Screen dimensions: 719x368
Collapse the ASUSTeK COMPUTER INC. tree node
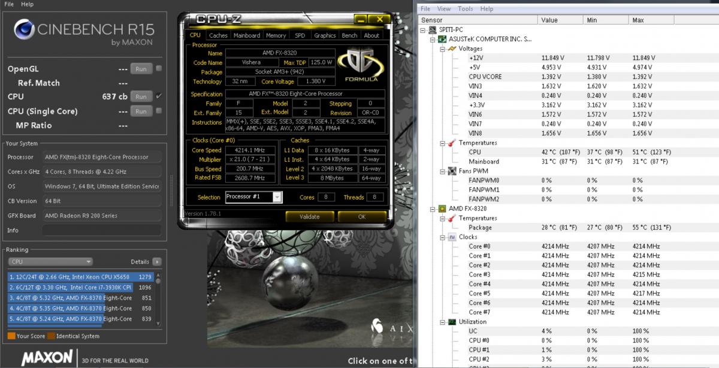click(433, 39)
